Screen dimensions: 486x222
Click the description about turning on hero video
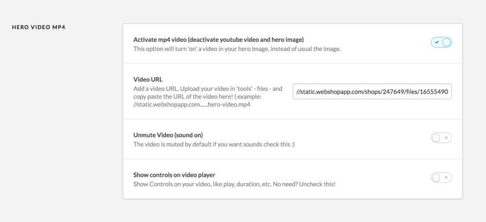[237, 49]
